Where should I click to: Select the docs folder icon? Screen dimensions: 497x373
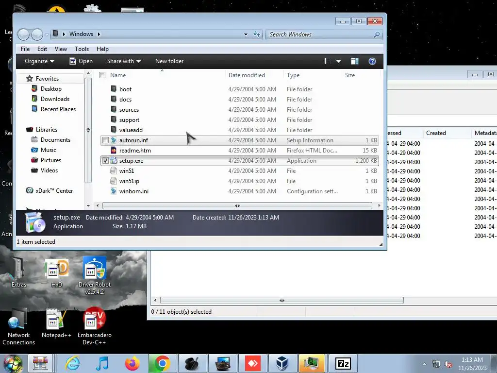[114, 99]
